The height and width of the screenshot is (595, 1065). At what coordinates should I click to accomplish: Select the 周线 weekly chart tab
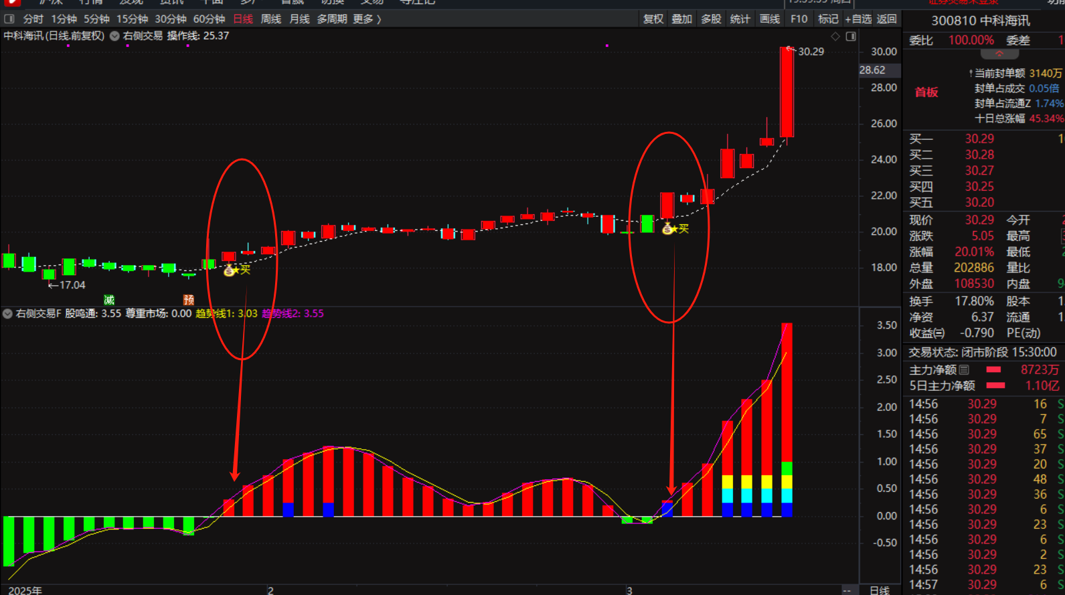(x=270, y=19)
